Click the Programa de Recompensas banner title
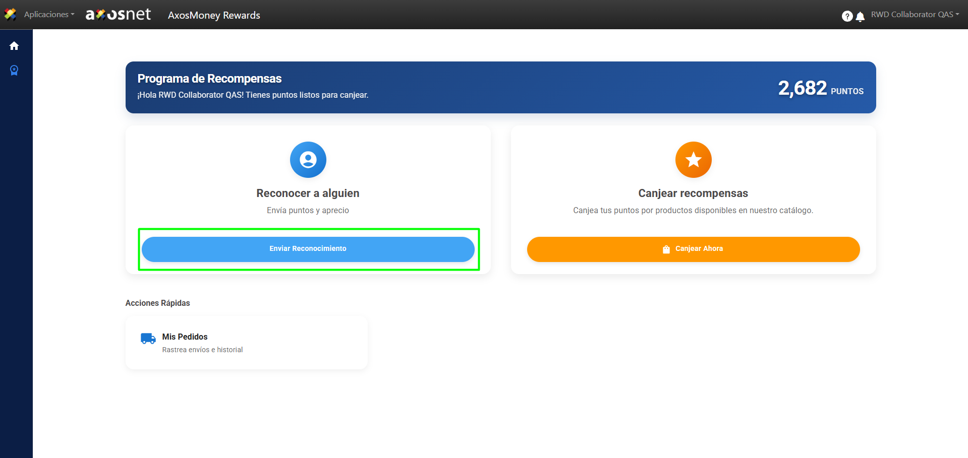 coord(209,79)
